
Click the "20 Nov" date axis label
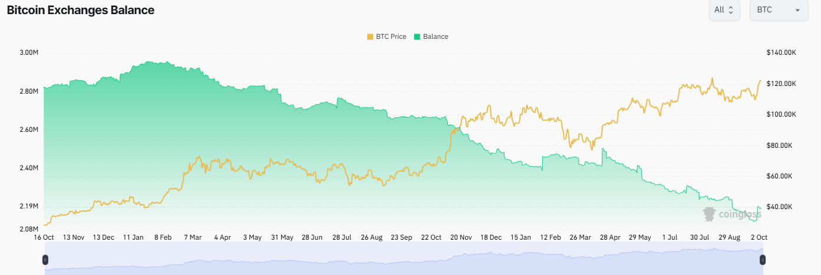point(461,237)
